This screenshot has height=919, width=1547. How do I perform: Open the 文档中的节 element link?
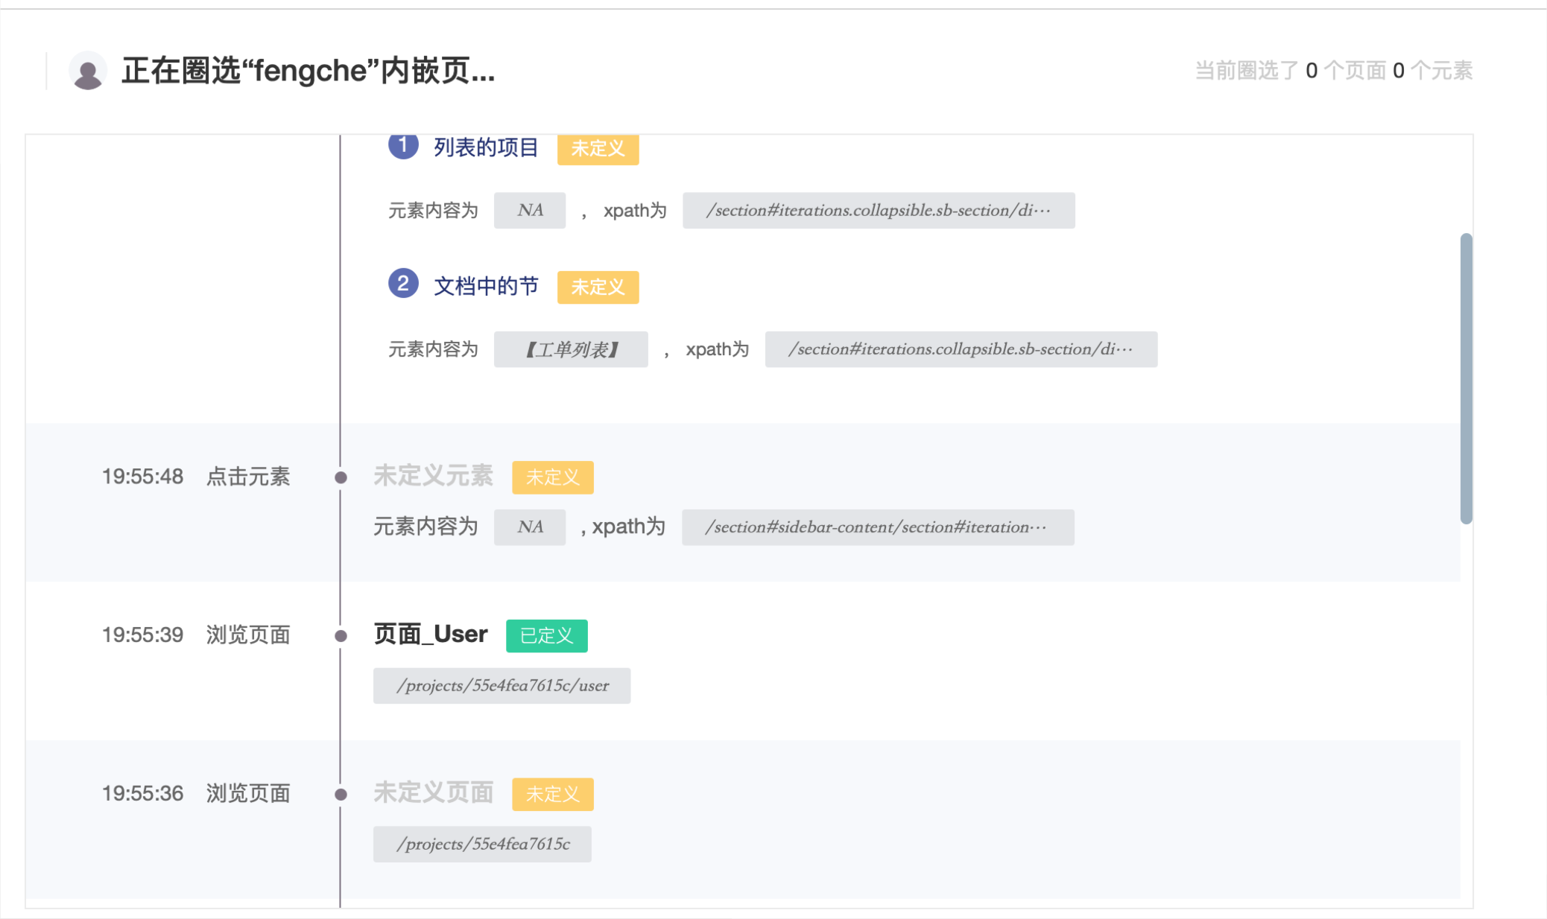coord(486,286)
